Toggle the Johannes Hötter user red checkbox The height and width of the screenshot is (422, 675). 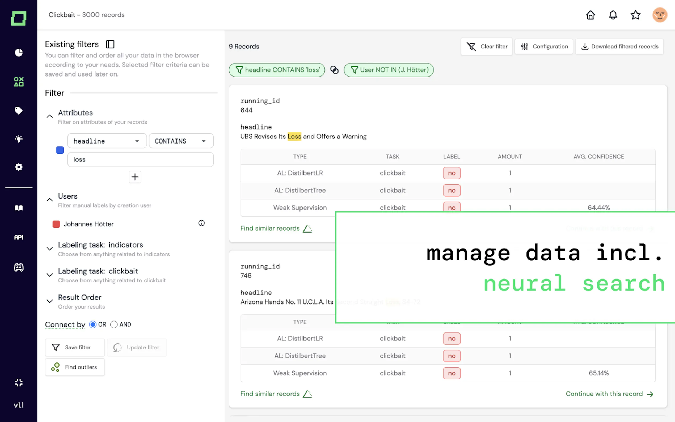(x=56, y=224)
